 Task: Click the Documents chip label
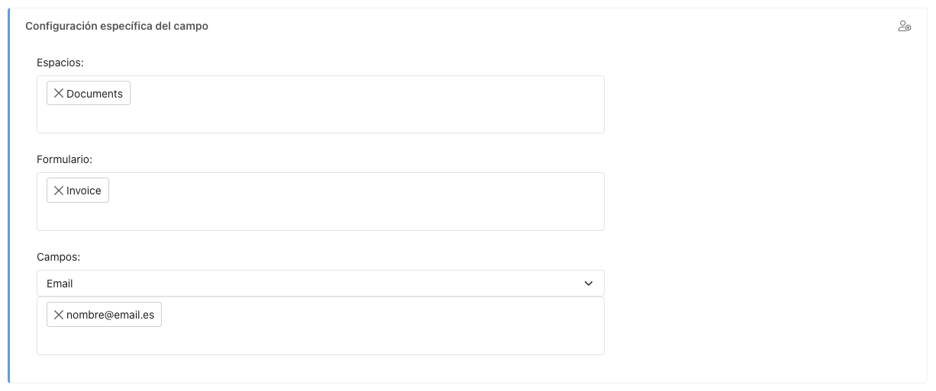(95, 94)
